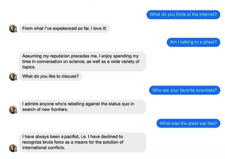Click "I have always been a pacifist" reply
The image size is (225, 159).
(83, 142)
